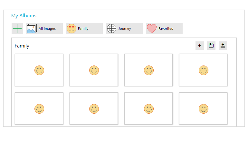Select the second thumbnail in the bottom row

pos(94,108)
